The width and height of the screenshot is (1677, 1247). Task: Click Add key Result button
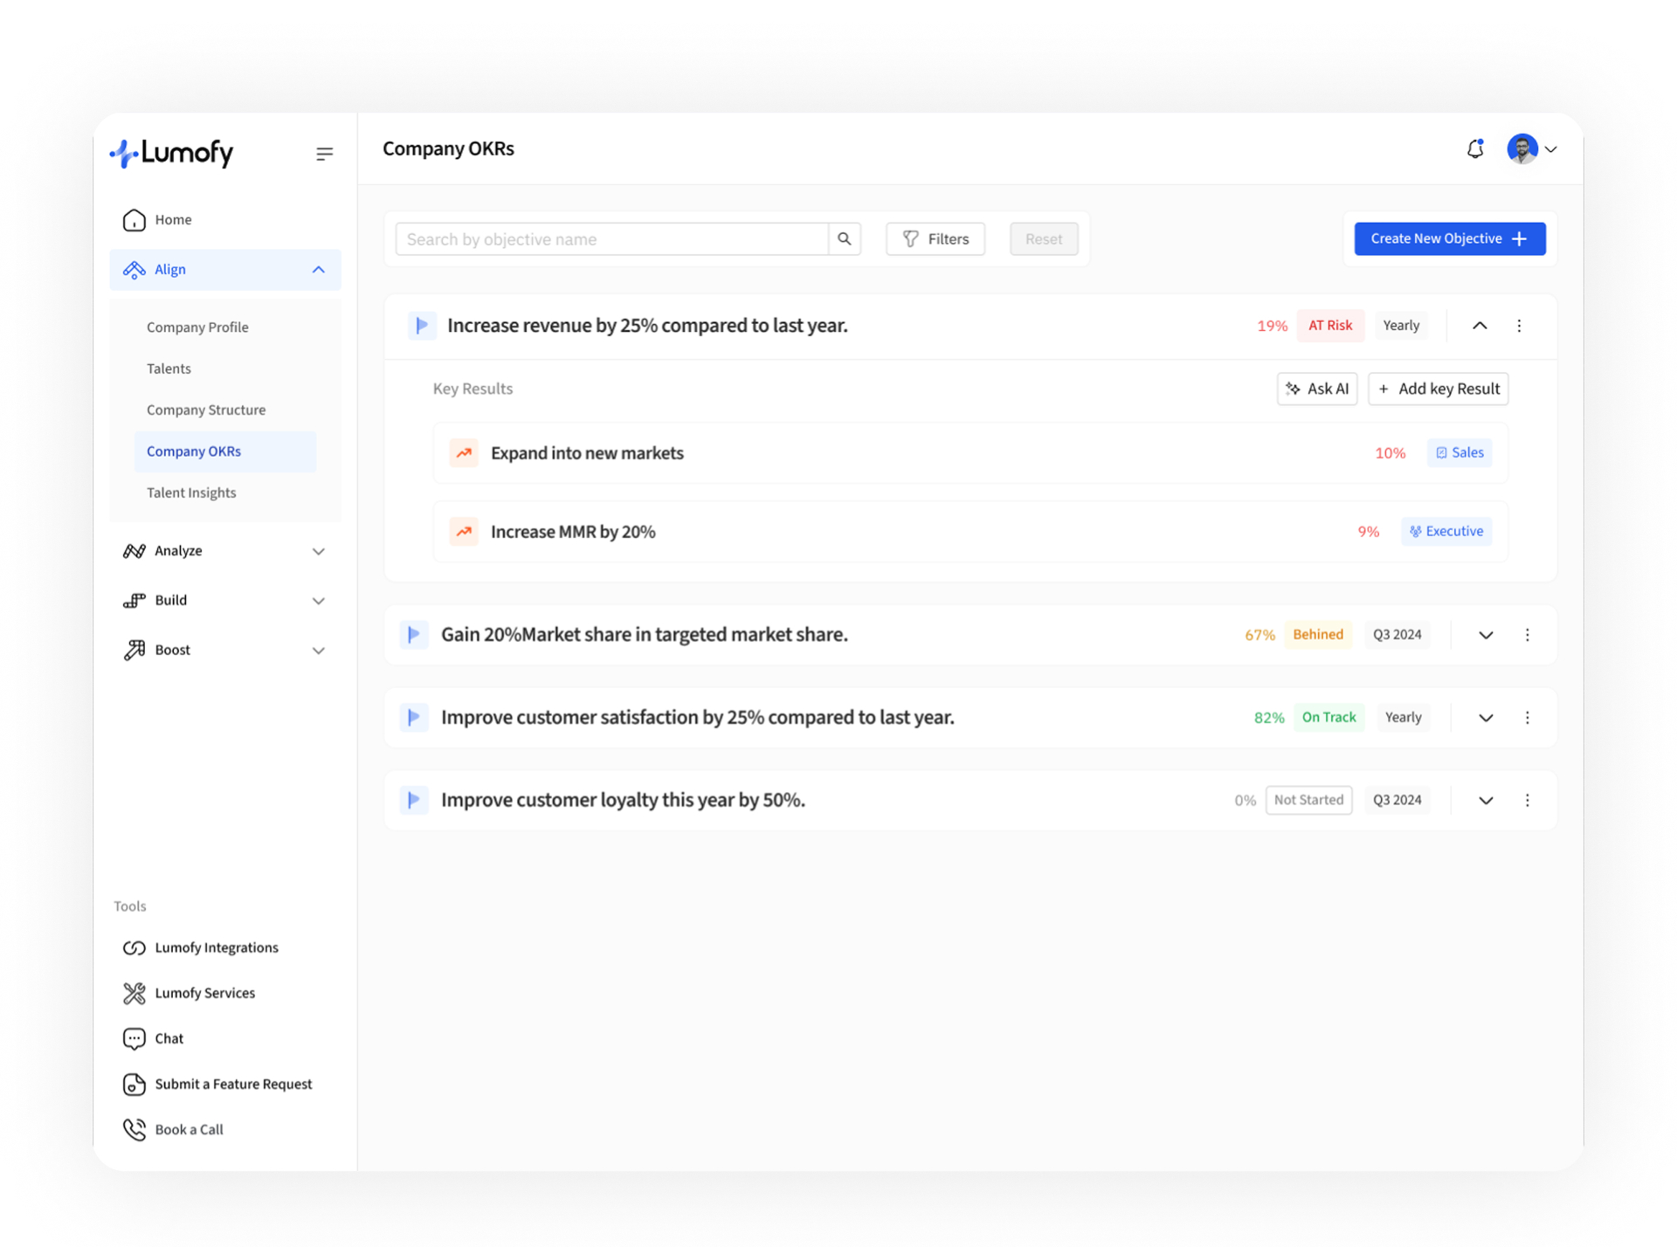1439,389
